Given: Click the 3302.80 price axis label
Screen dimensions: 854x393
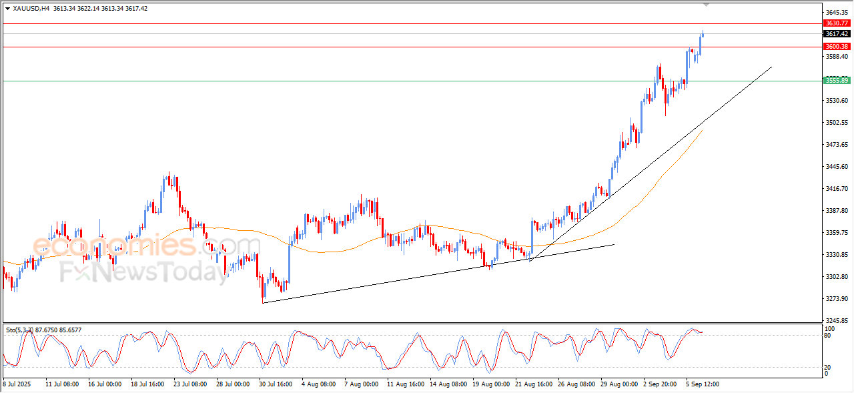Looking at the screenshot, I should pyautogui.click(x=836, y=277).
